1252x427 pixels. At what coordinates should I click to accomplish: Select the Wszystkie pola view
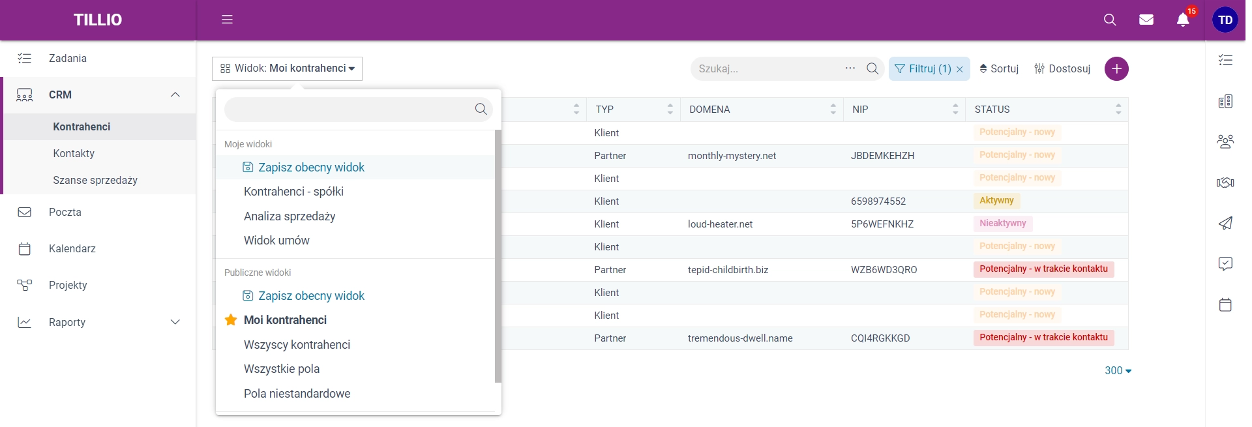click(x=282, y=369)
